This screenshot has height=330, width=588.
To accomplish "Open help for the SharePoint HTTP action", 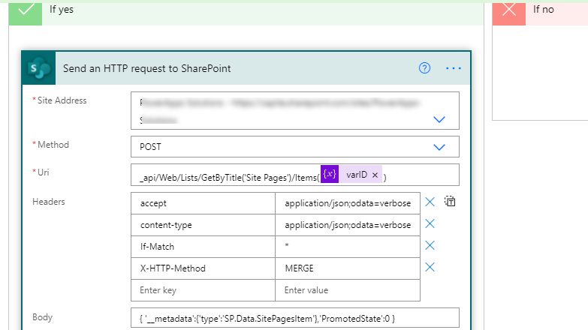I will (424, 68).
